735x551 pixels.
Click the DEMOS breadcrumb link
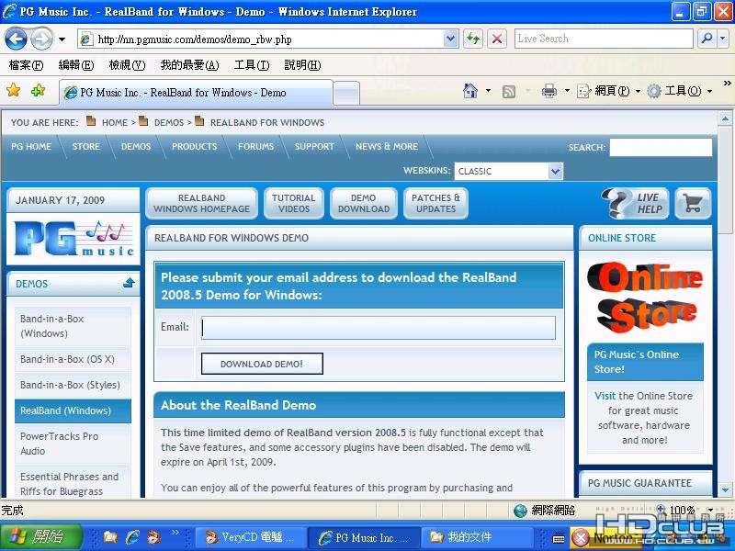[x=169, y=122]
